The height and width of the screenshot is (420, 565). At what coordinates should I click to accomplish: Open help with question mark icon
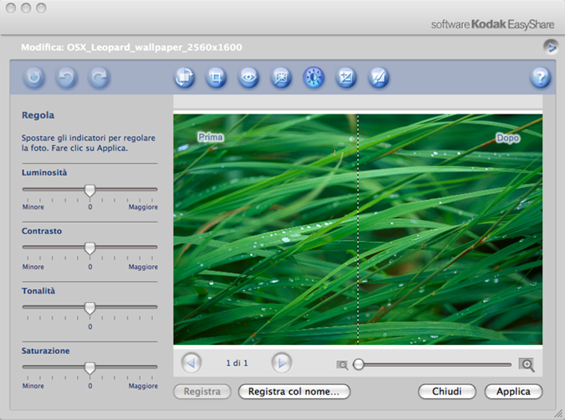(x=540, y=77)
